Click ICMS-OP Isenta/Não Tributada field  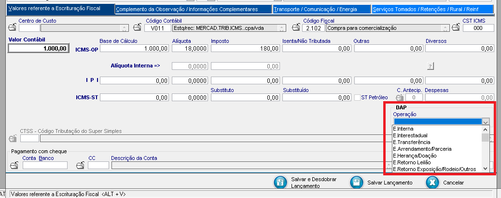[317, 49]
